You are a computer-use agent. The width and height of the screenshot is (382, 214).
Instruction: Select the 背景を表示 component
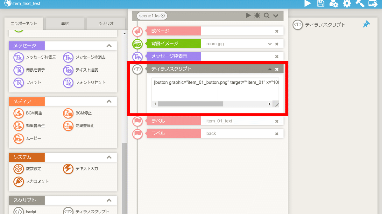click(x=29, y=70)
